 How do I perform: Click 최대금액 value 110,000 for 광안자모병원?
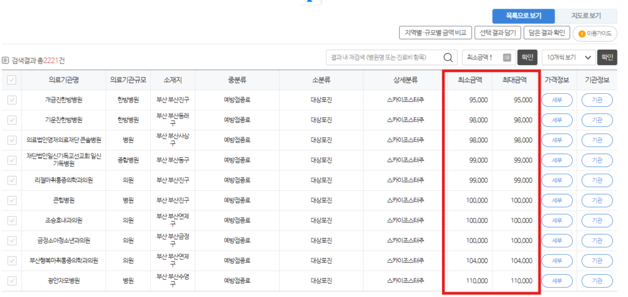point(522,280)
